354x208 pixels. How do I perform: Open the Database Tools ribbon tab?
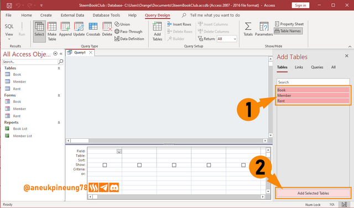click(x=106, y=15)
